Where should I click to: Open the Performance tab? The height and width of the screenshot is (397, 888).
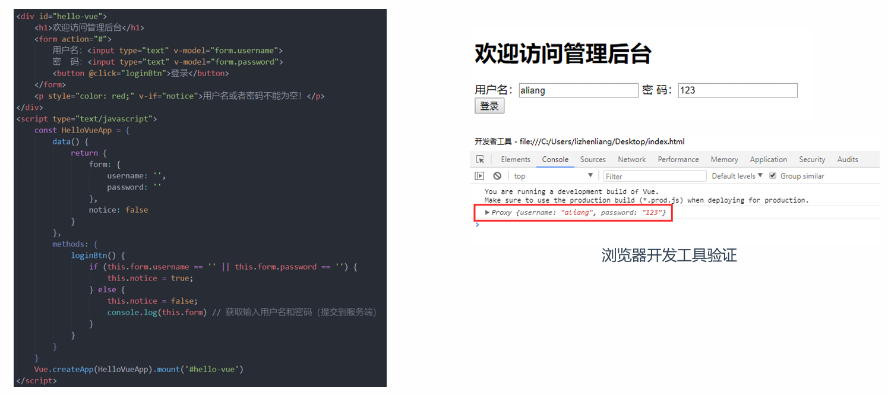pos(678,159)
